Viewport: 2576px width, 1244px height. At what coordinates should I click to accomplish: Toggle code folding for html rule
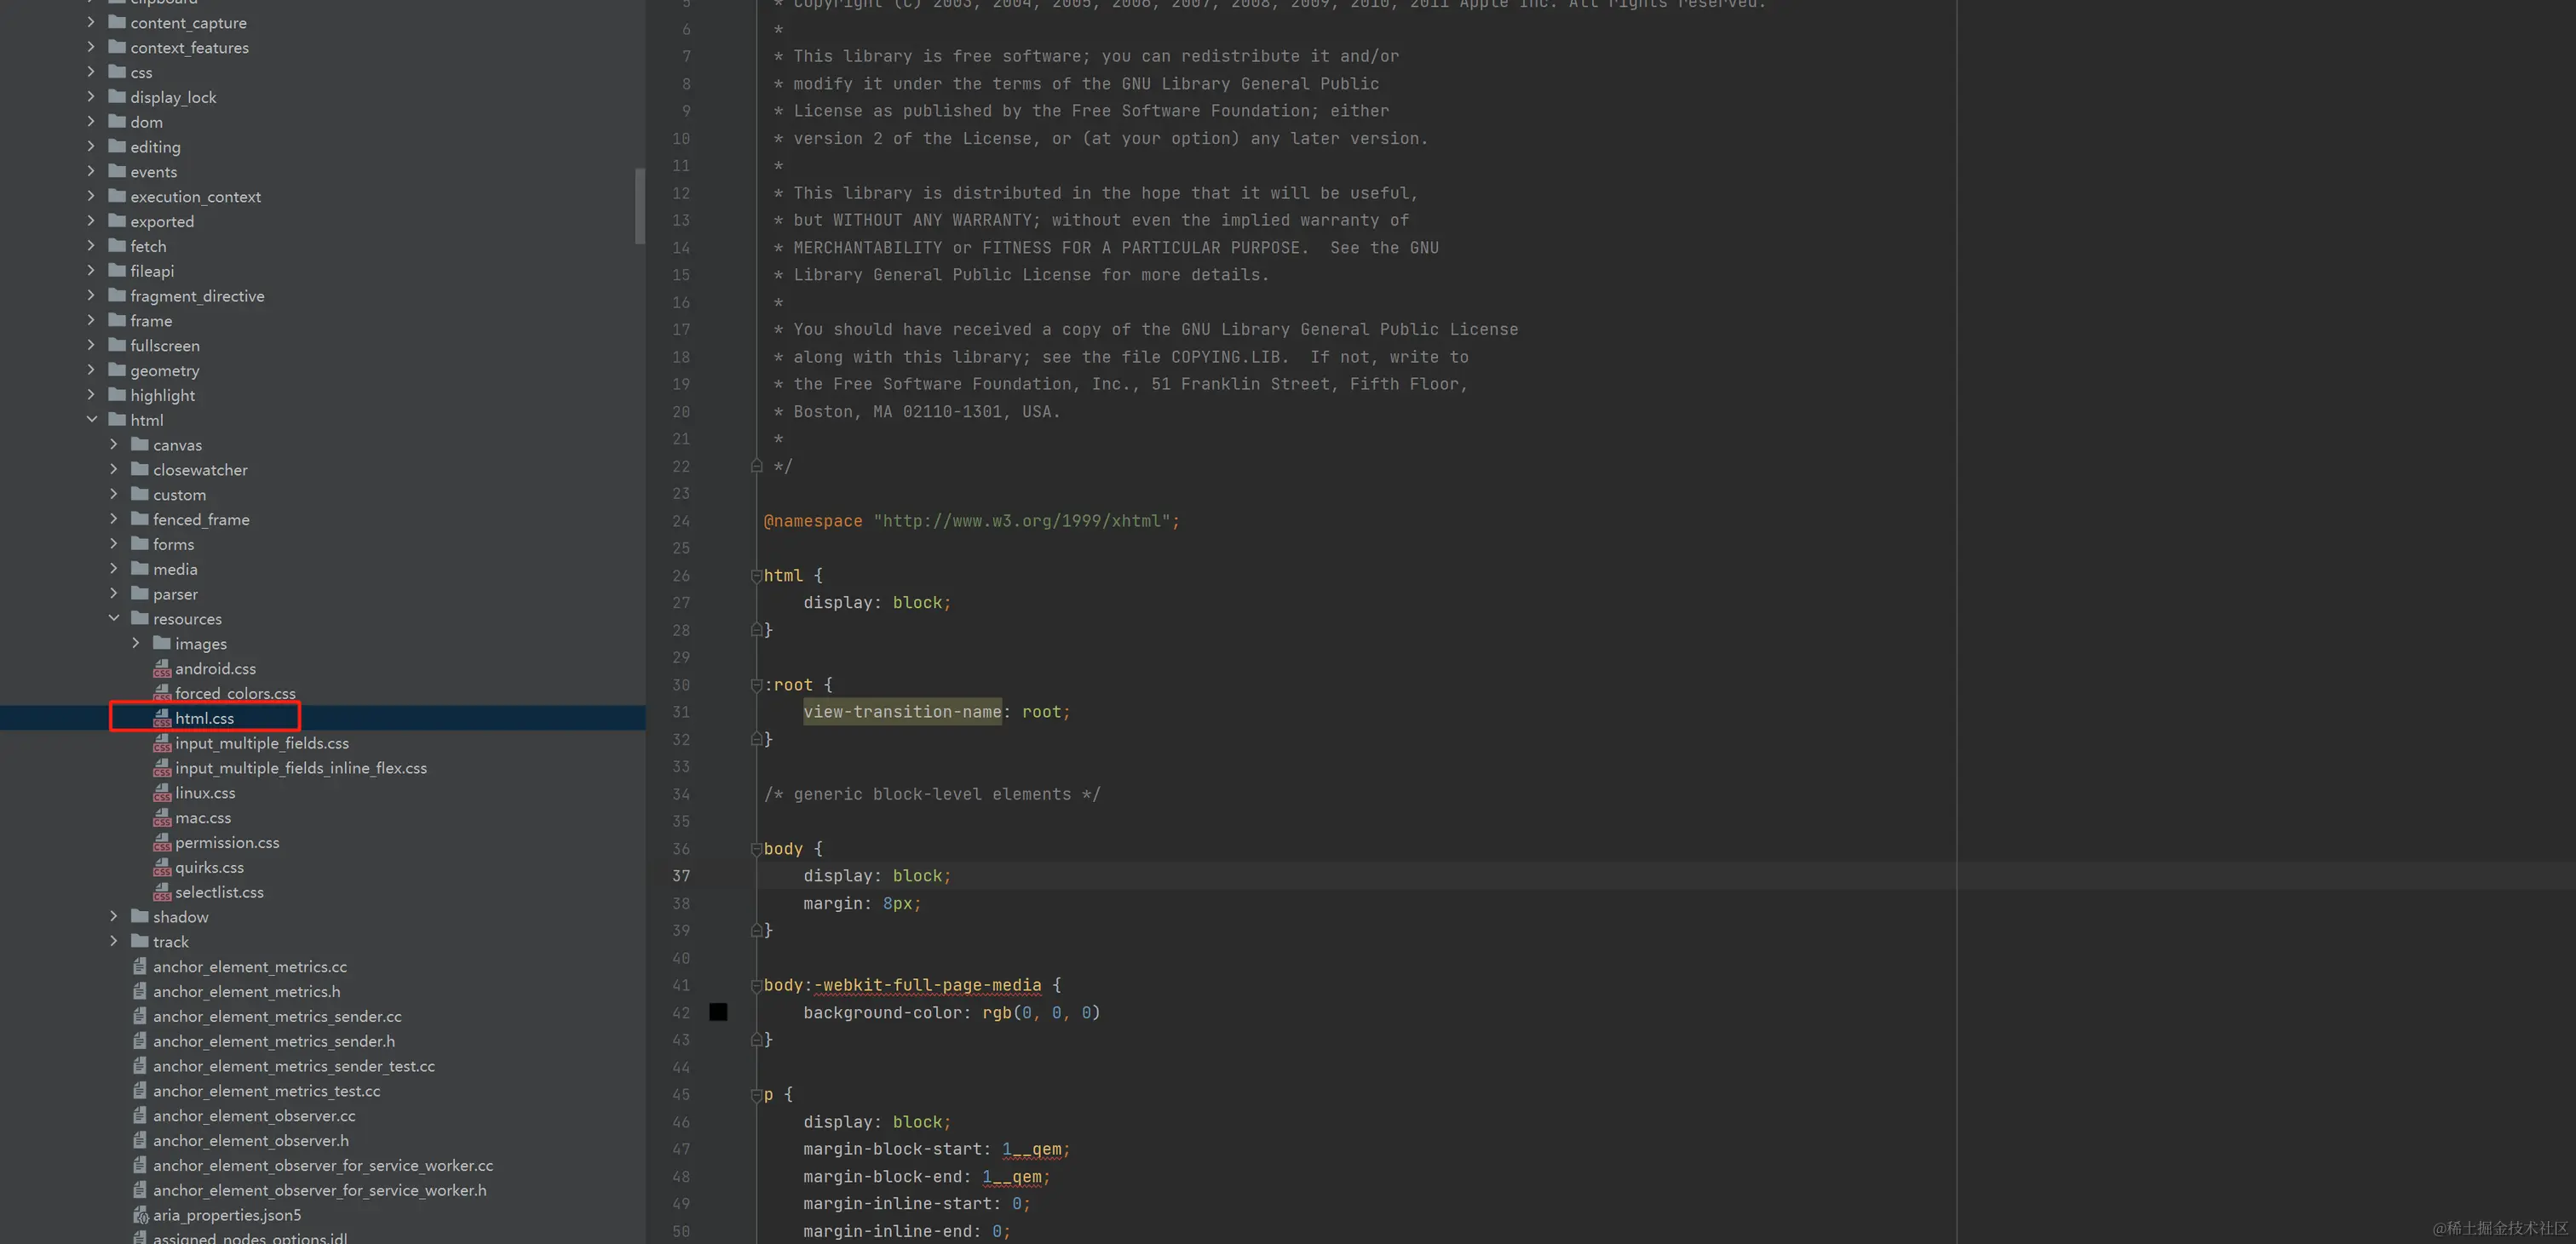tap(757, 576)
